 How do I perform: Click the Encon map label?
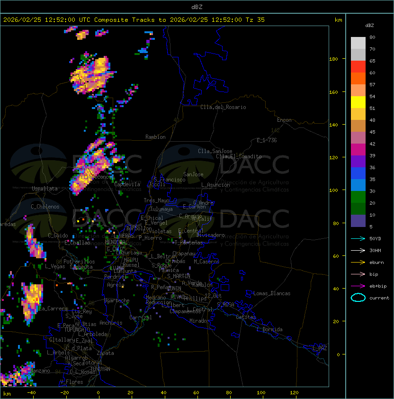point(284,120)
